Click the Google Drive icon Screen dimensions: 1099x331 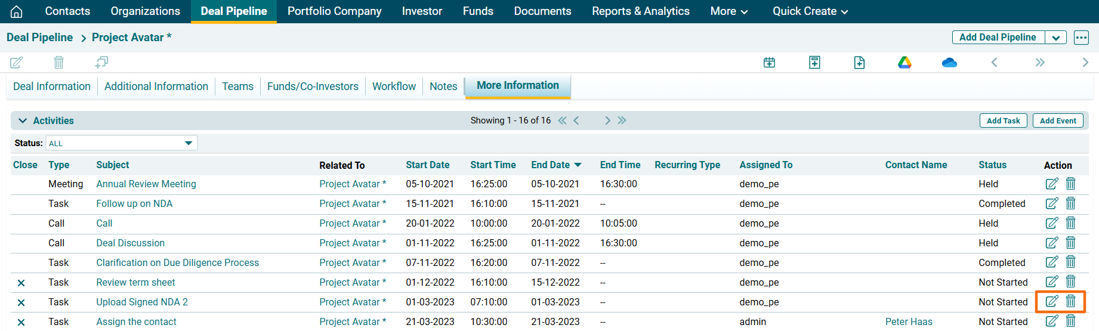point(904,63)
